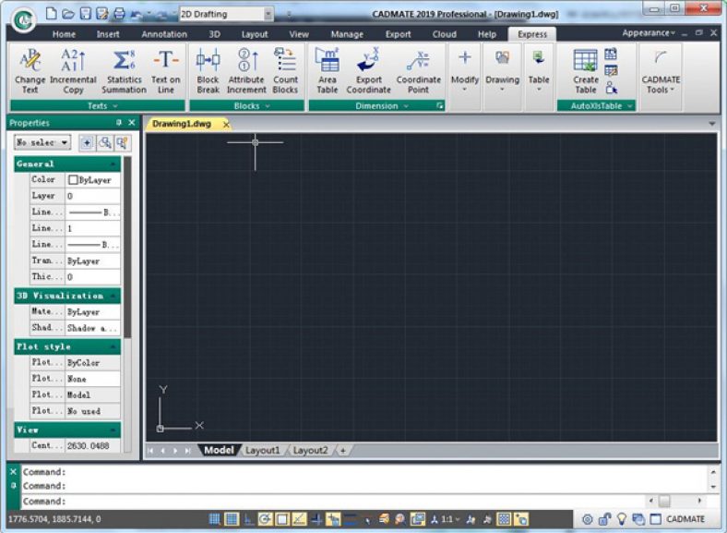
Task: Save the drawing with the diskette icon
Action: (85, 14)
